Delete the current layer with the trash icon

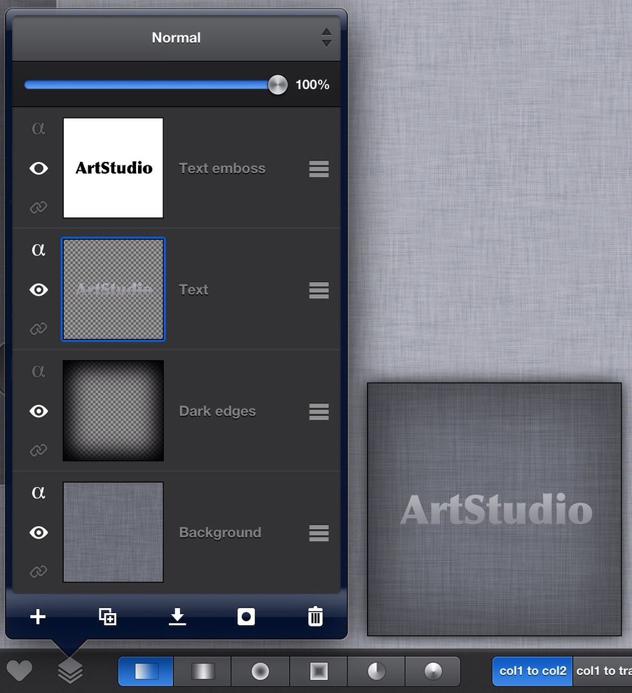pyautogui.click(x=315, y=616)
